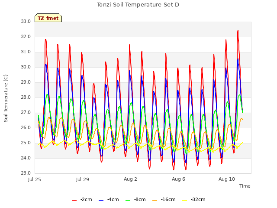Select the -32cm legend label
Screen dimensions: 277x208
click(198, 199)
